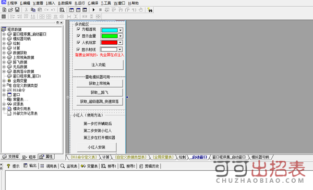Click the first window layout icon

click(71, 10)
